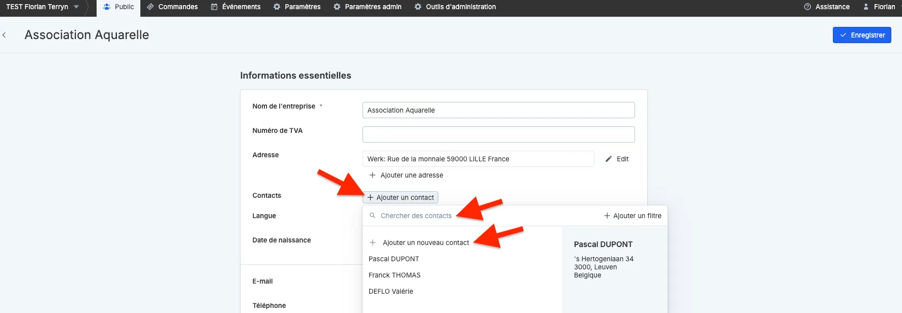Click the Assistance question mark icon

807,7
